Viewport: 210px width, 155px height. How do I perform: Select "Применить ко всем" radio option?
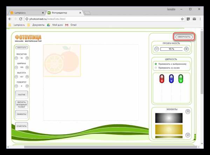point(156,68)
